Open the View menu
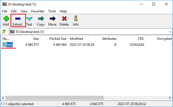Image resolution: width=173 pixels, height=107 pixels. coord(24,11)
